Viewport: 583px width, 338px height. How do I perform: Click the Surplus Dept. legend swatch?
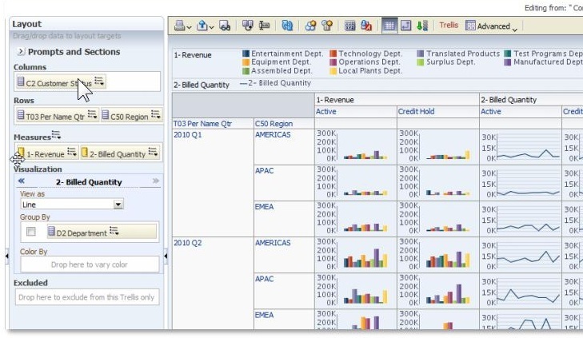coord(421,62)
